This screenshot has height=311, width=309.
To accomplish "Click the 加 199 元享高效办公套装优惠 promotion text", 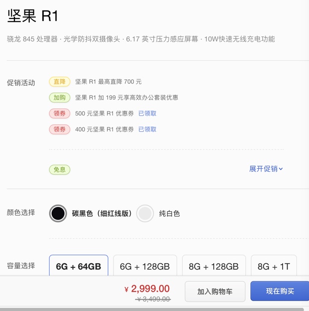I will coord(126,98).
